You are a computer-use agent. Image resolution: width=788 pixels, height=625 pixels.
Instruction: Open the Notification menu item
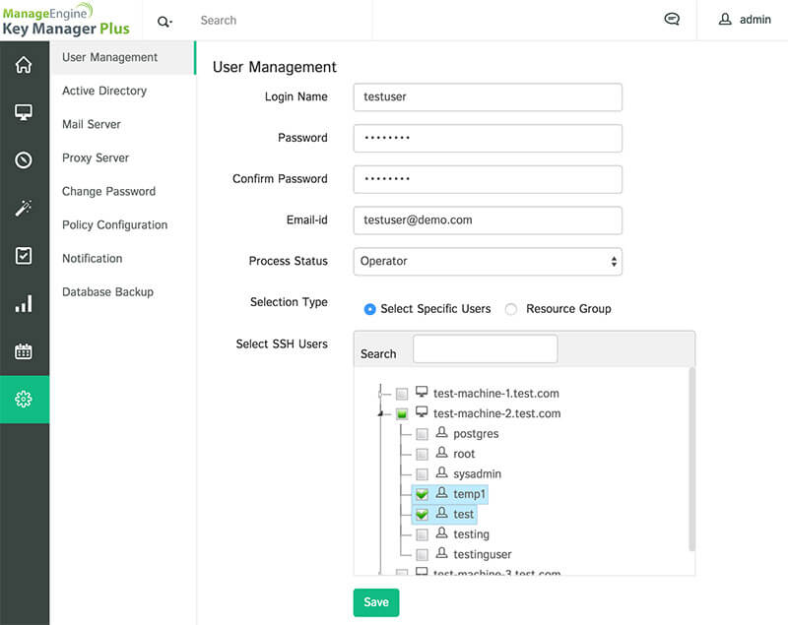point(92,259)
